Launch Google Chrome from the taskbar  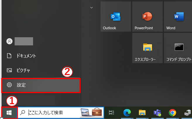[172, 113]
